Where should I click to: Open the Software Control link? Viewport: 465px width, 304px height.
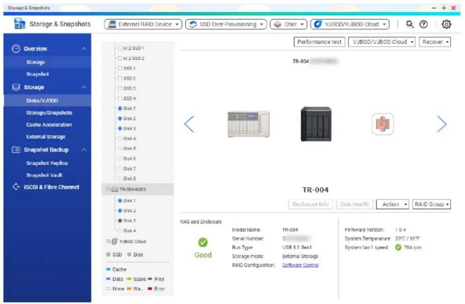click(300, 265)
